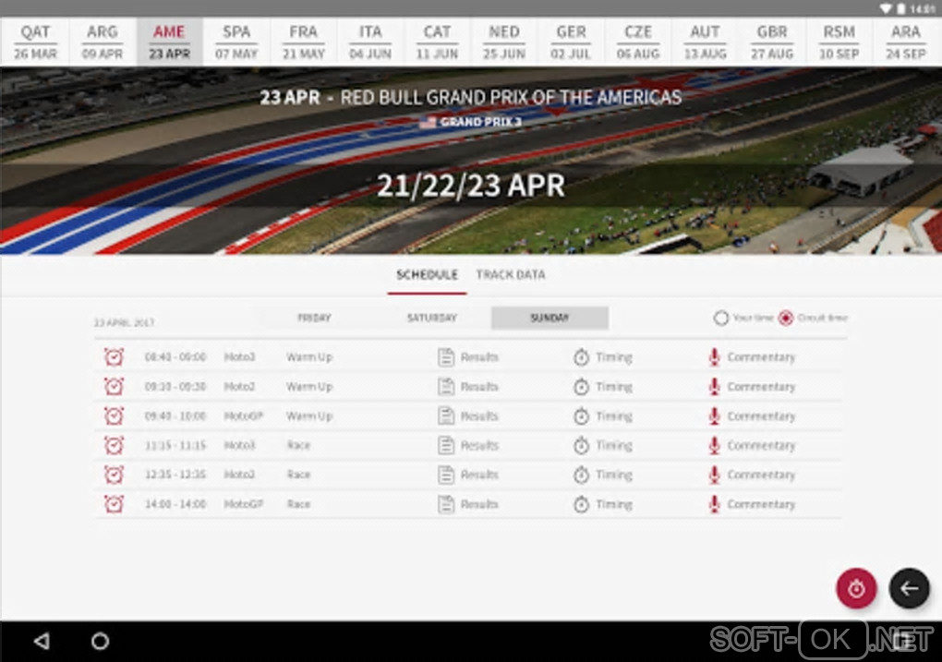Set alarm for 14:00 MotoGP Race
Viewport: 942px width, 662px height.
click(x=115, y=504)
